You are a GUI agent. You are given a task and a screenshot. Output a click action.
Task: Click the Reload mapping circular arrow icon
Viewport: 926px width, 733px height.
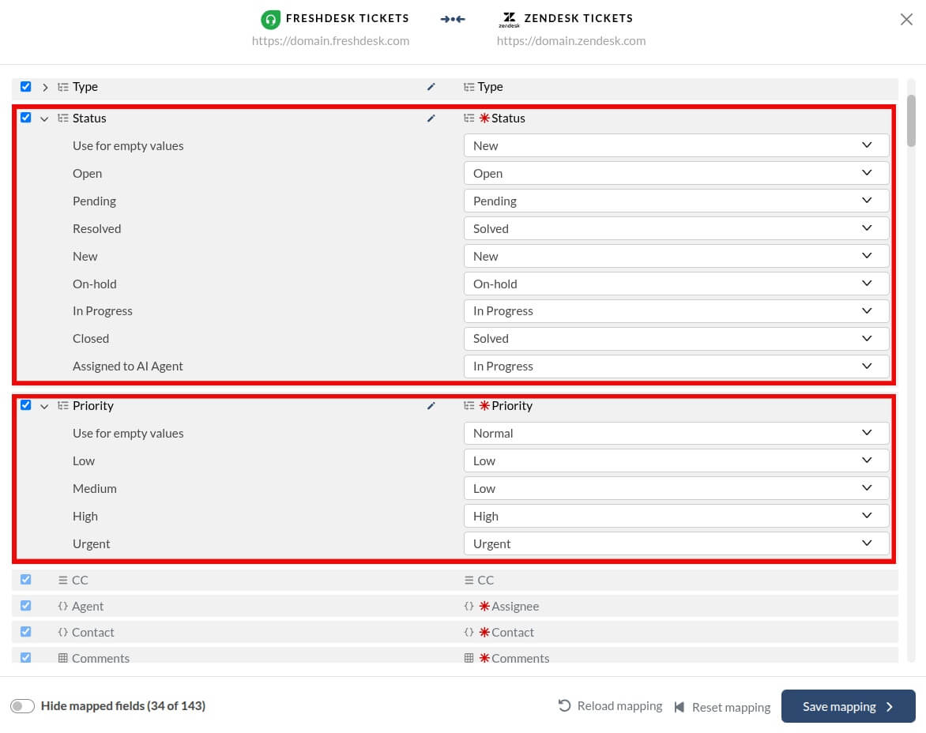[x=565, y=706]
